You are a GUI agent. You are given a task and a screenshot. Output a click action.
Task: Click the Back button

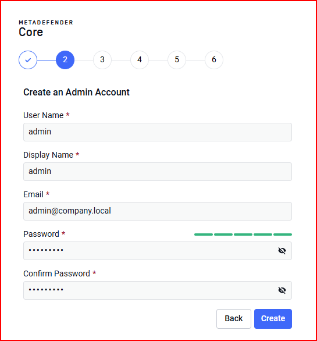coord(234,319)
